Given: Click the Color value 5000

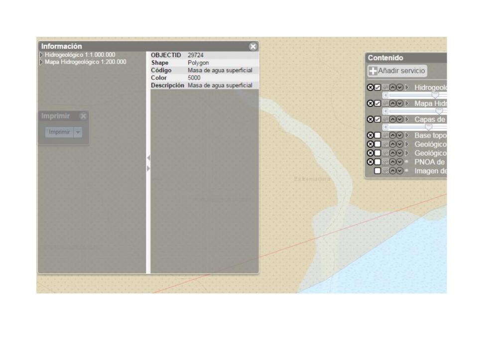Looking at the screenshot, I should tap(194, 78).
